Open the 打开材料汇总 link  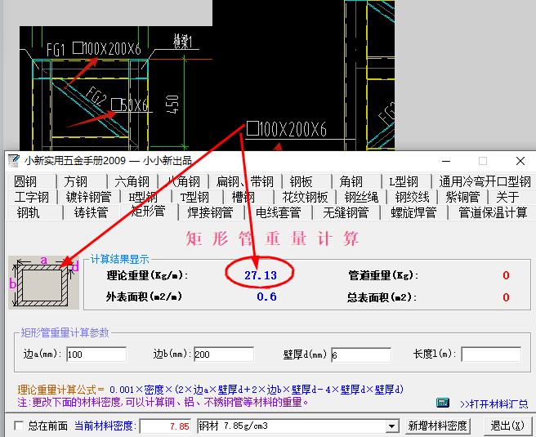(494, 404)
